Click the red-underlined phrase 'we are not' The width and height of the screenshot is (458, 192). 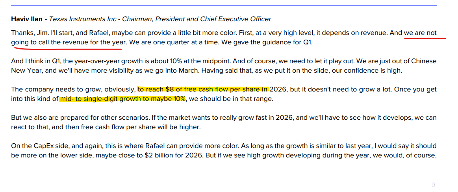[420, 33]
